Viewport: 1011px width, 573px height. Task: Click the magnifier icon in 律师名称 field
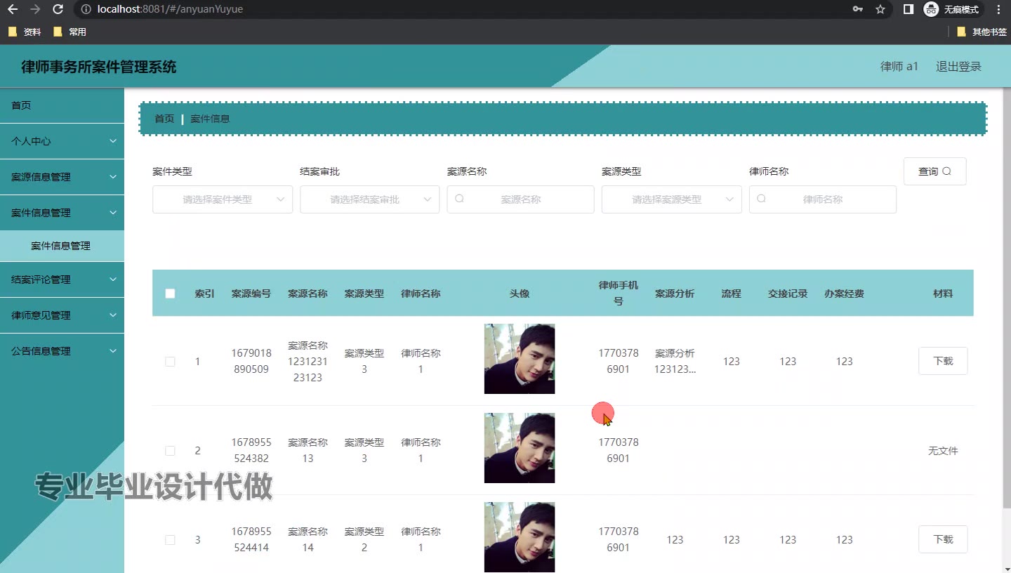[x=761, y=199]
